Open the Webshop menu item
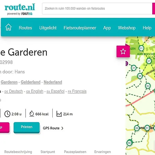This screenshot has width=155, height=155. tap(127, 28)
